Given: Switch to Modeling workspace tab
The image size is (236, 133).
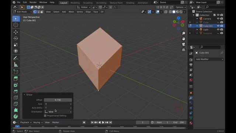Looking at the screenshot, I should coord(75,3).
